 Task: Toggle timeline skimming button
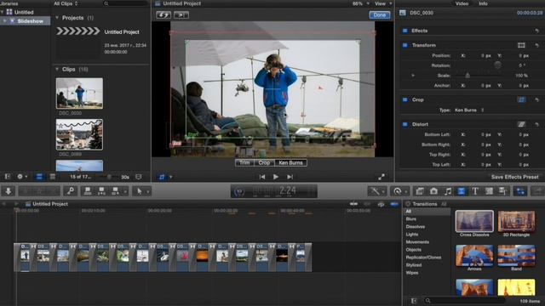(353, 204)
